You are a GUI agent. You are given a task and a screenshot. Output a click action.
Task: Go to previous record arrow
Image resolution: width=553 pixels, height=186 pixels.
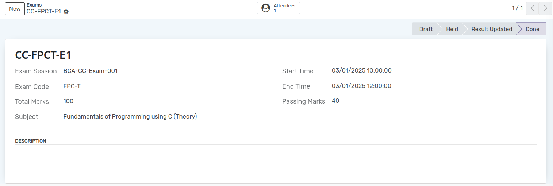click(532, 8)
